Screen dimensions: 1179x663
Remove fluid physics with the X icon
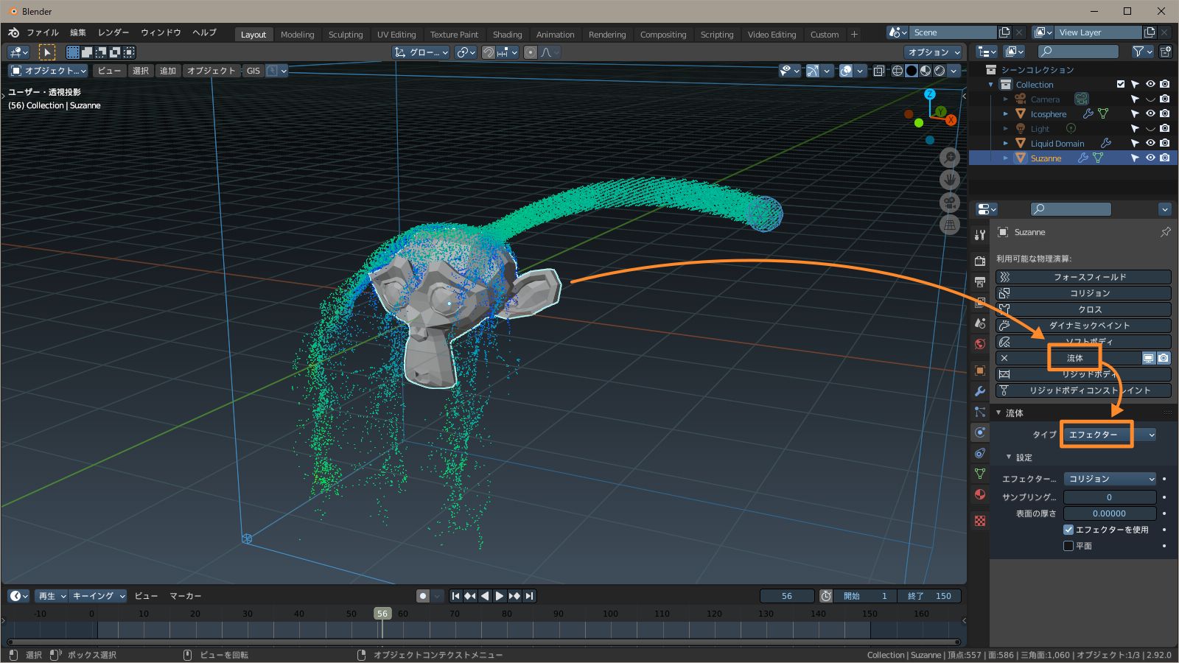tap(1004, 358)
